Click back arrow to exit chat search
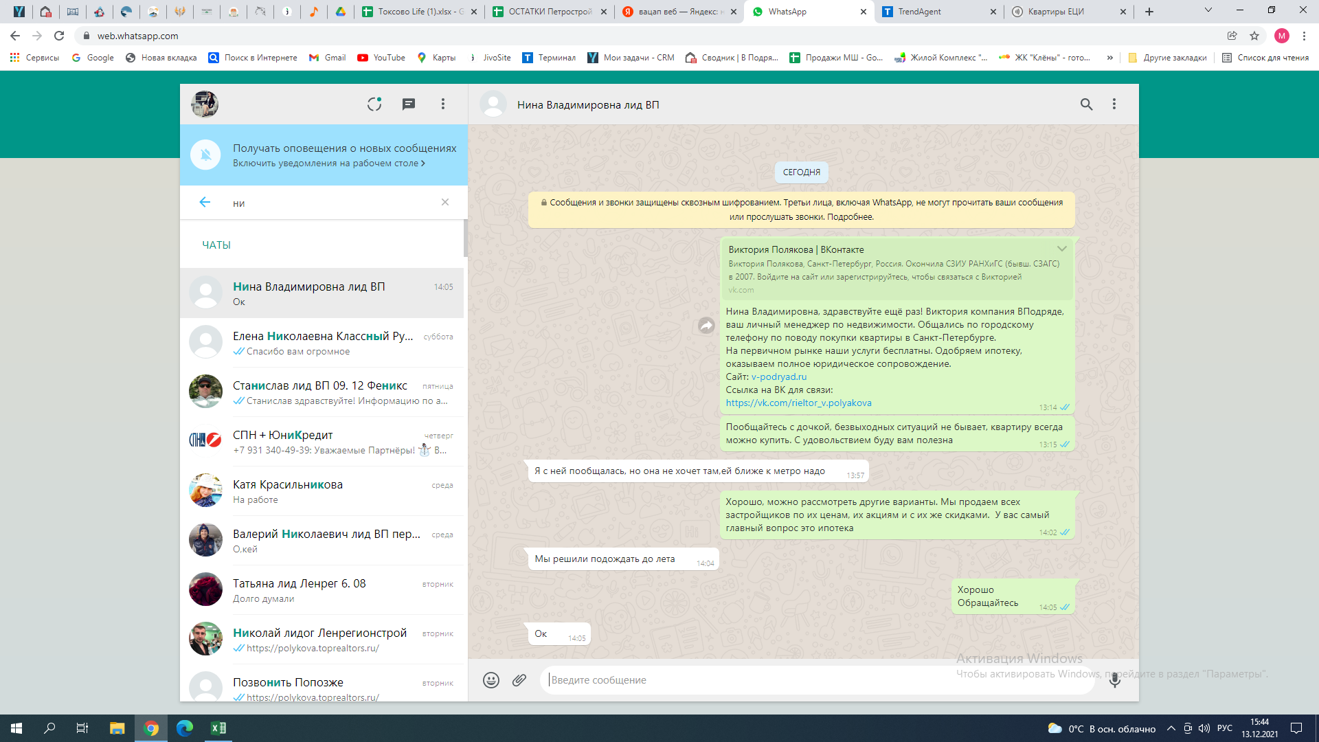 (x=205, y=202)
